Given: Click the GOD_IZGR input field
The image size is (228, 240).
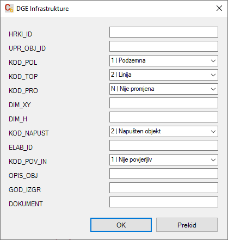Looking at the screenshot, I should (x=164, y=188).
